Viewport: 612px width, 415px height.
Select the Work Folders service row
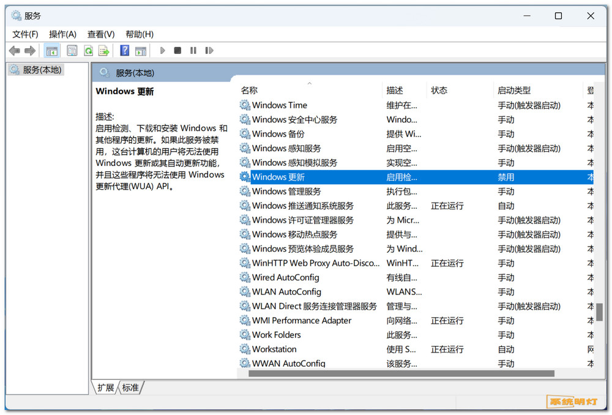coord(416,335)
